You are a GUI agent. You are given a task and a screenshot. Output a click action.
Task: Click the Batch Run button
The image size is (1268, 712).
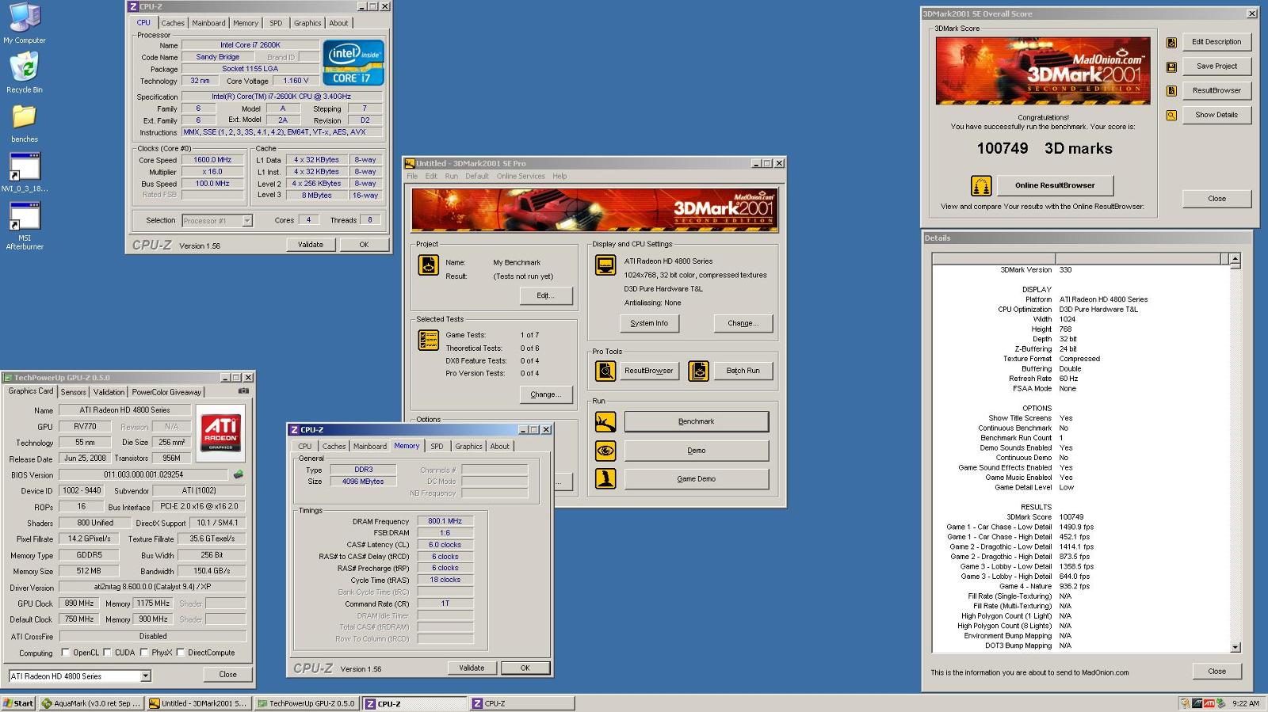(x=743, y=371)
